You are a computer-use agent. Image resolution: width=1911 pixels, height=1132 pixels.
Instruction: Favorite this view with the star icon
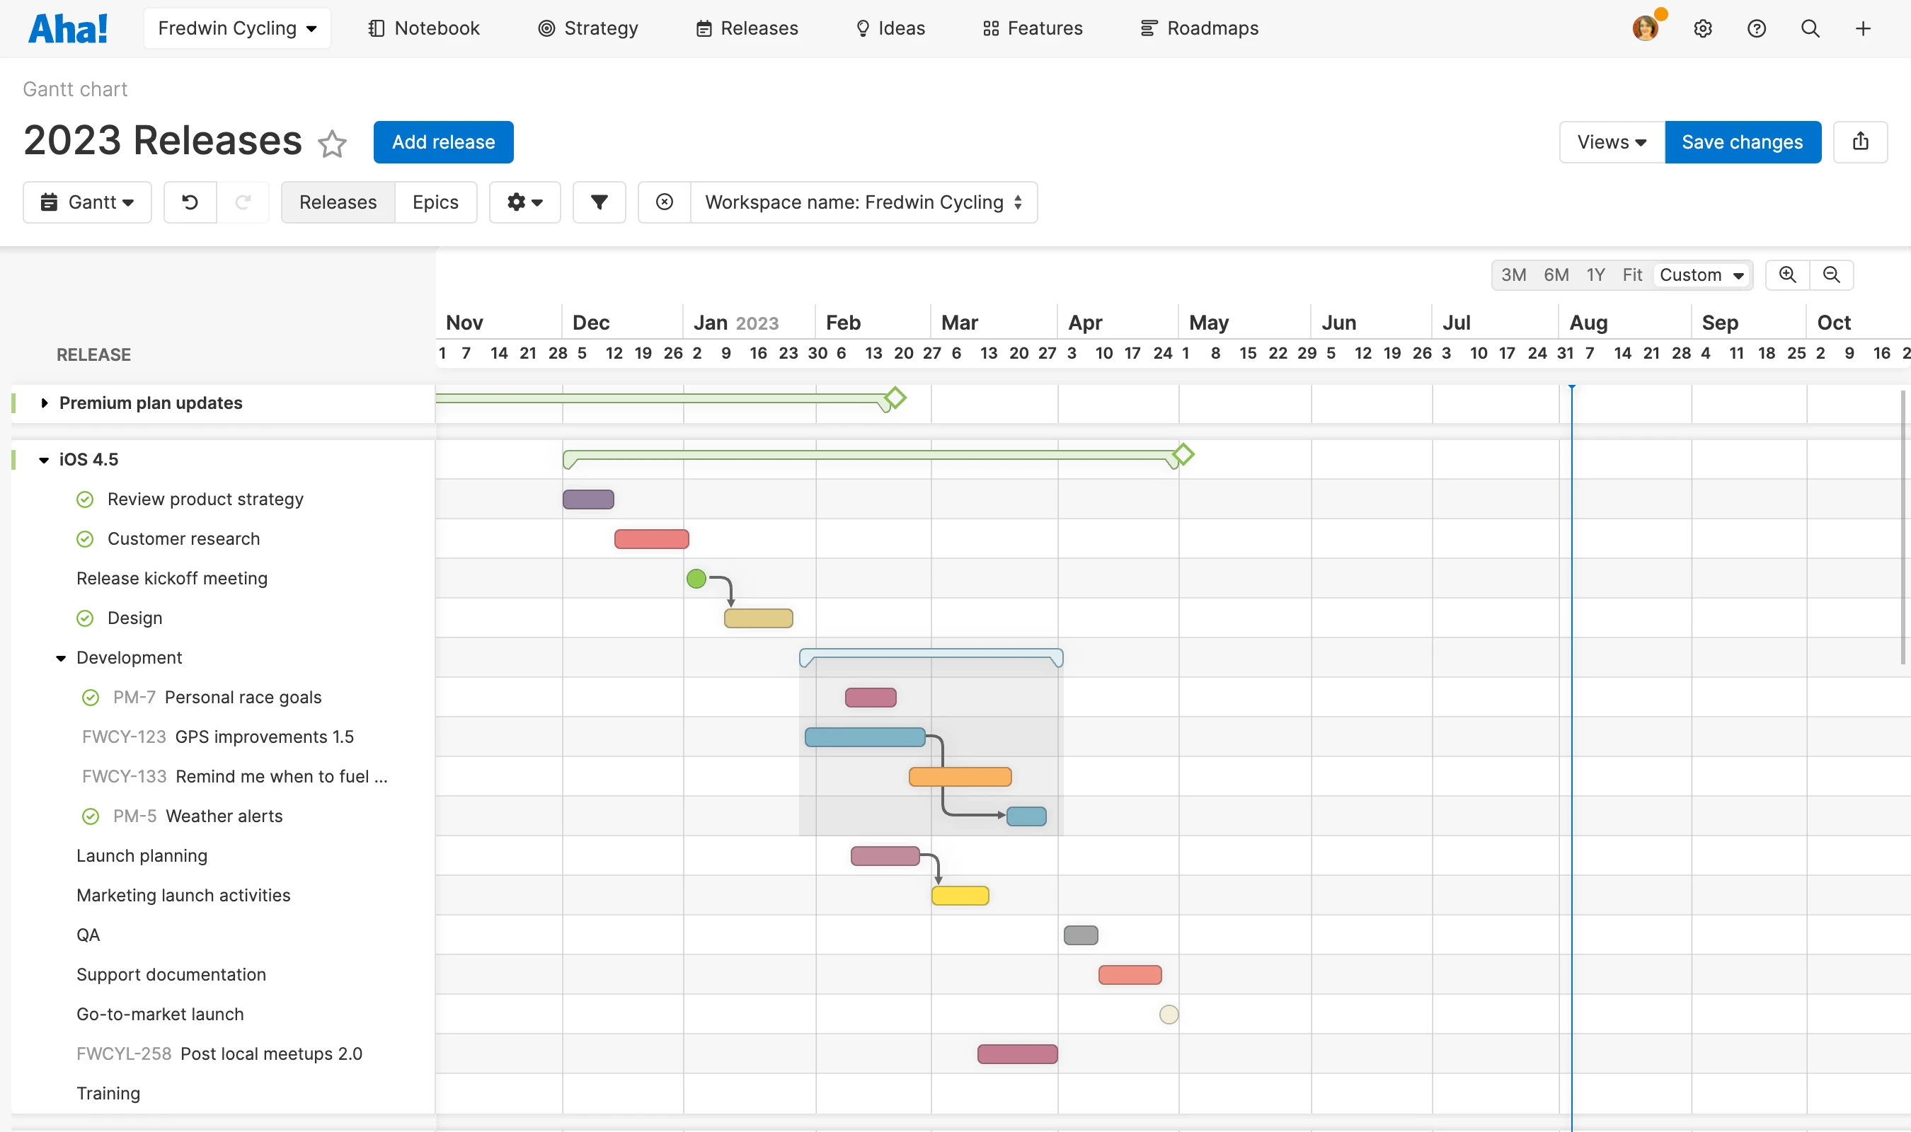tap(332, 144)
